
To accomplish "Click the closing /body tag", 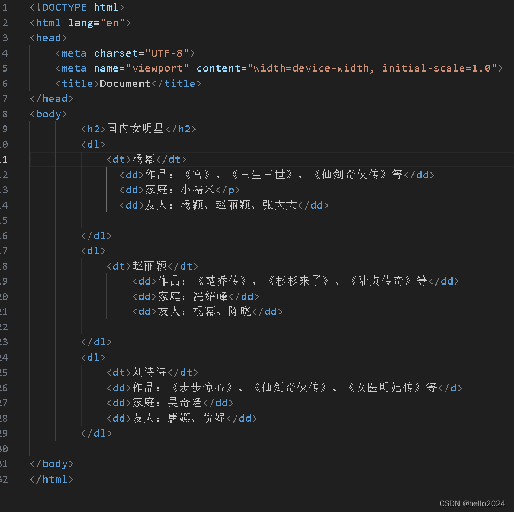I will coord(51,464).
